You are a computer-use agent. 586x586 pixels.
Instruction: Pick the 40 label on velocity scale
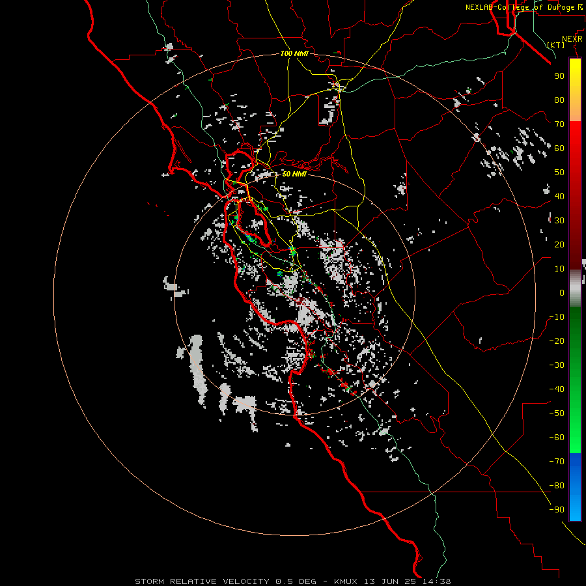tap(559, 196)
